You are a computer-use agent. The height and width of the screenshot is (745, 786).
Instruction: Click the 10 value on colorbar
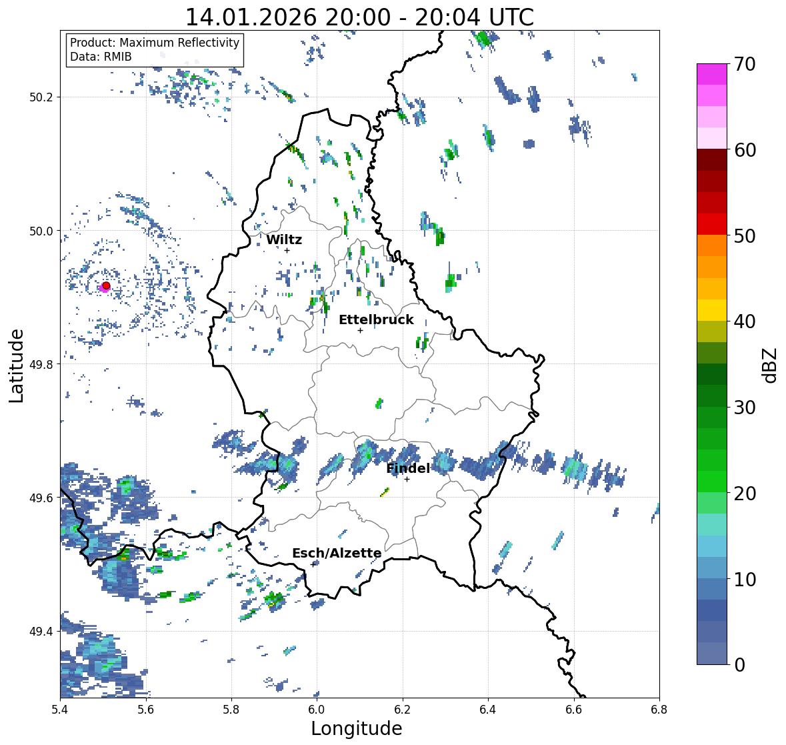(x=745, y=579)
